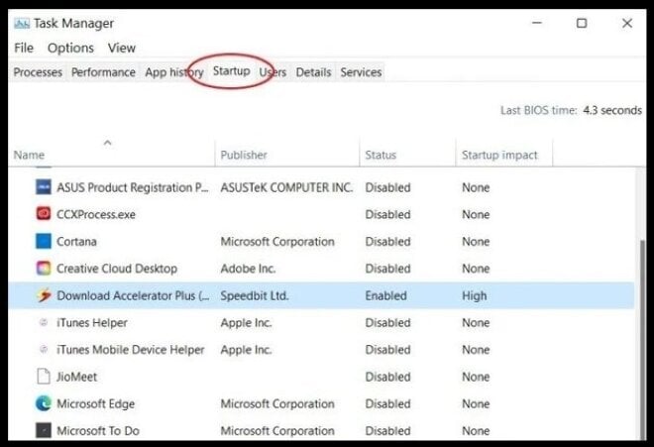
Task: Click the Creative Cloud Desktop icon
Action: (44, 268)
